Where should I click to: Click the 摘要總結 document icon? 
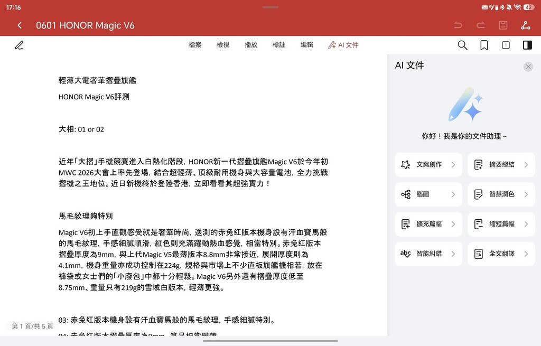coord(479,165)
